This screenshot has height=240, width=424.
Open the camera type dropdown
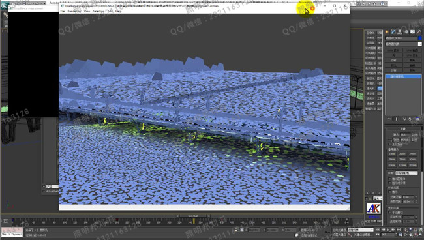406,173
